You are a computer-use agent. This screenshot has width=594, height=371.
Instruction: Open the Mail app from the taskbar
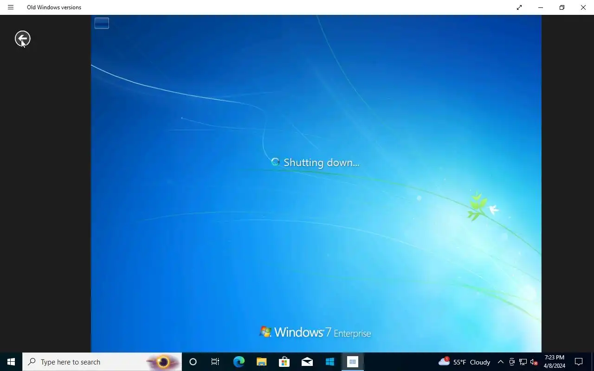(x=307, y=362)
